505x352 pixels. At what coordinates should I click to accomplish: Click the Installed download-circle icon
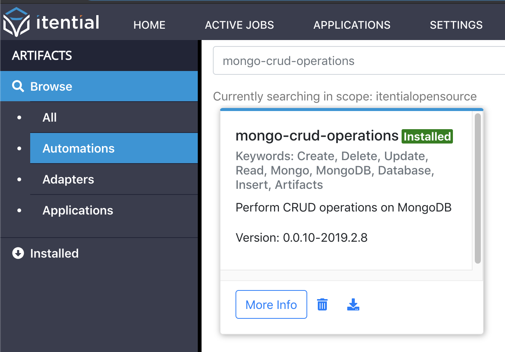point(18,253)
